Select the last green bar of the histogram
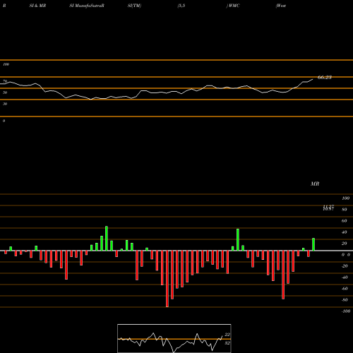Screen dimensions: 353x353 coord(313,244)
